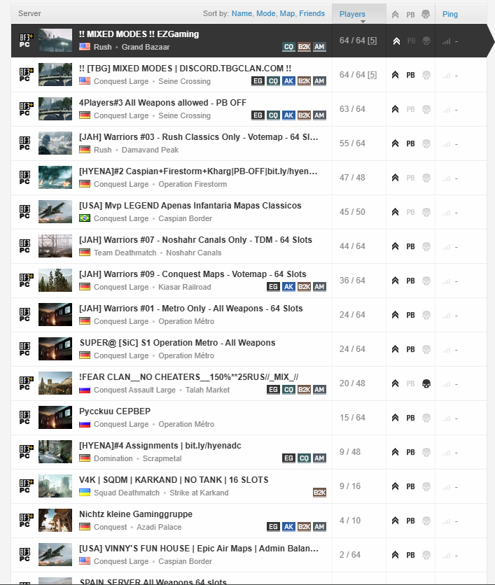Click 2 / 64 player count
Image resolution: width=495 pixels, height=585 pixels.
(x=350, y=555)
